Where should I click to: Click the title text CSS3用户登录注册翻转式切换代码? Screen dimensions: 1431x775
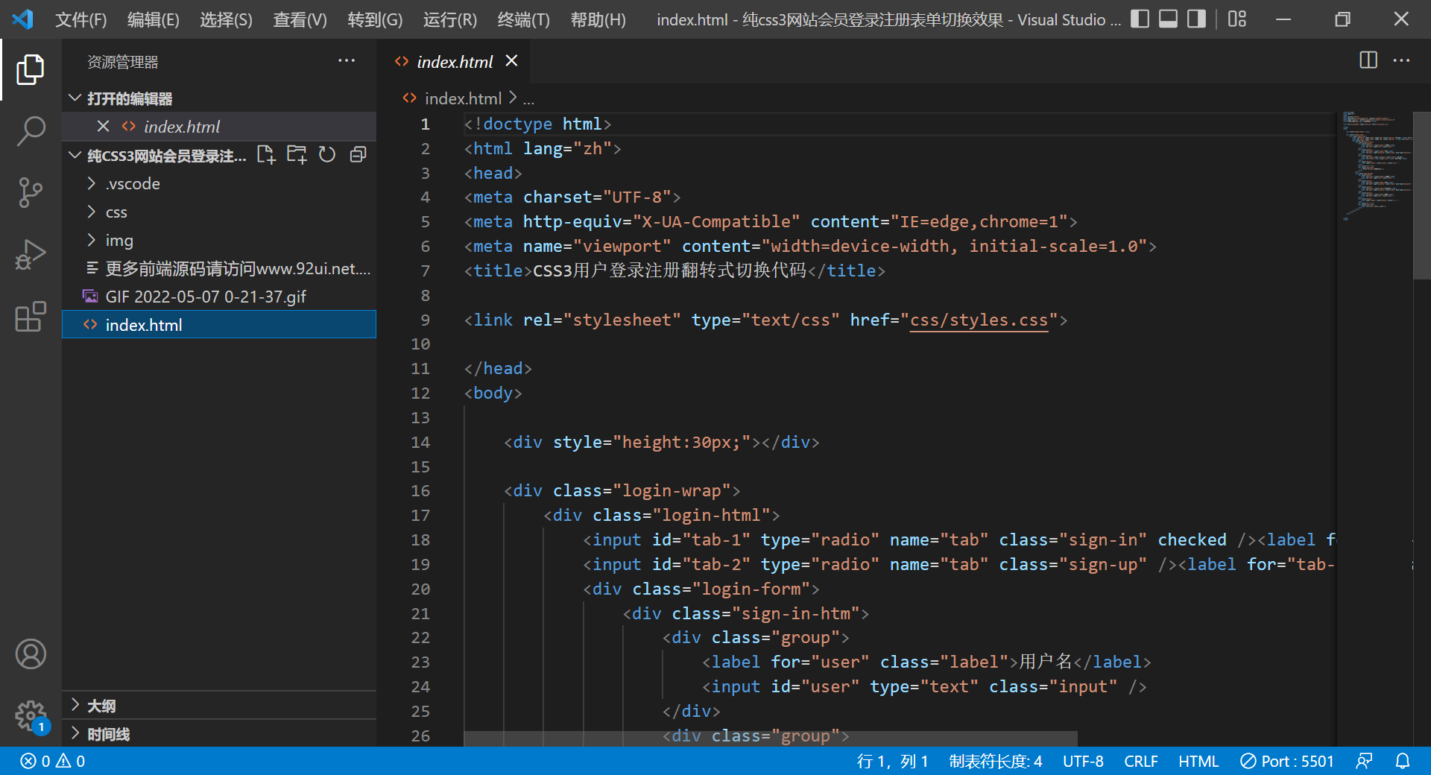pos(669,271)
